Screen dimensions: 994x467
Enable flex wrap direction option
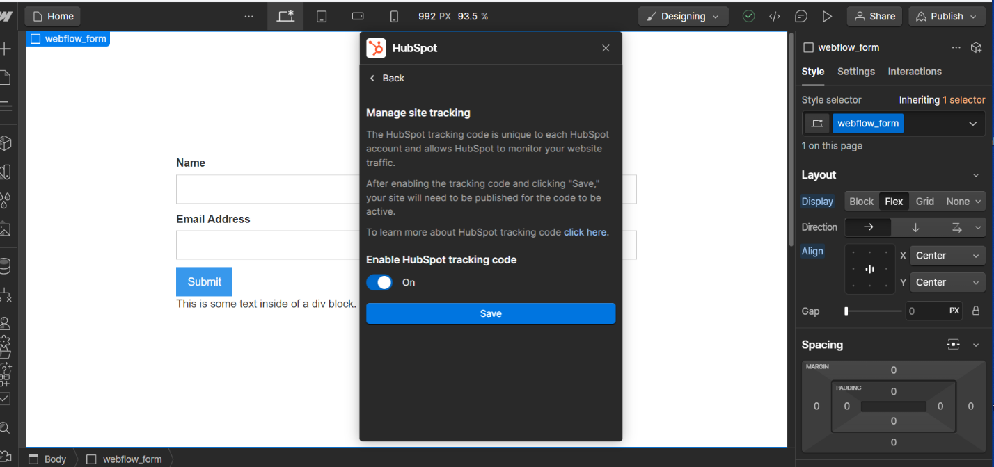(x=956, y=227)
